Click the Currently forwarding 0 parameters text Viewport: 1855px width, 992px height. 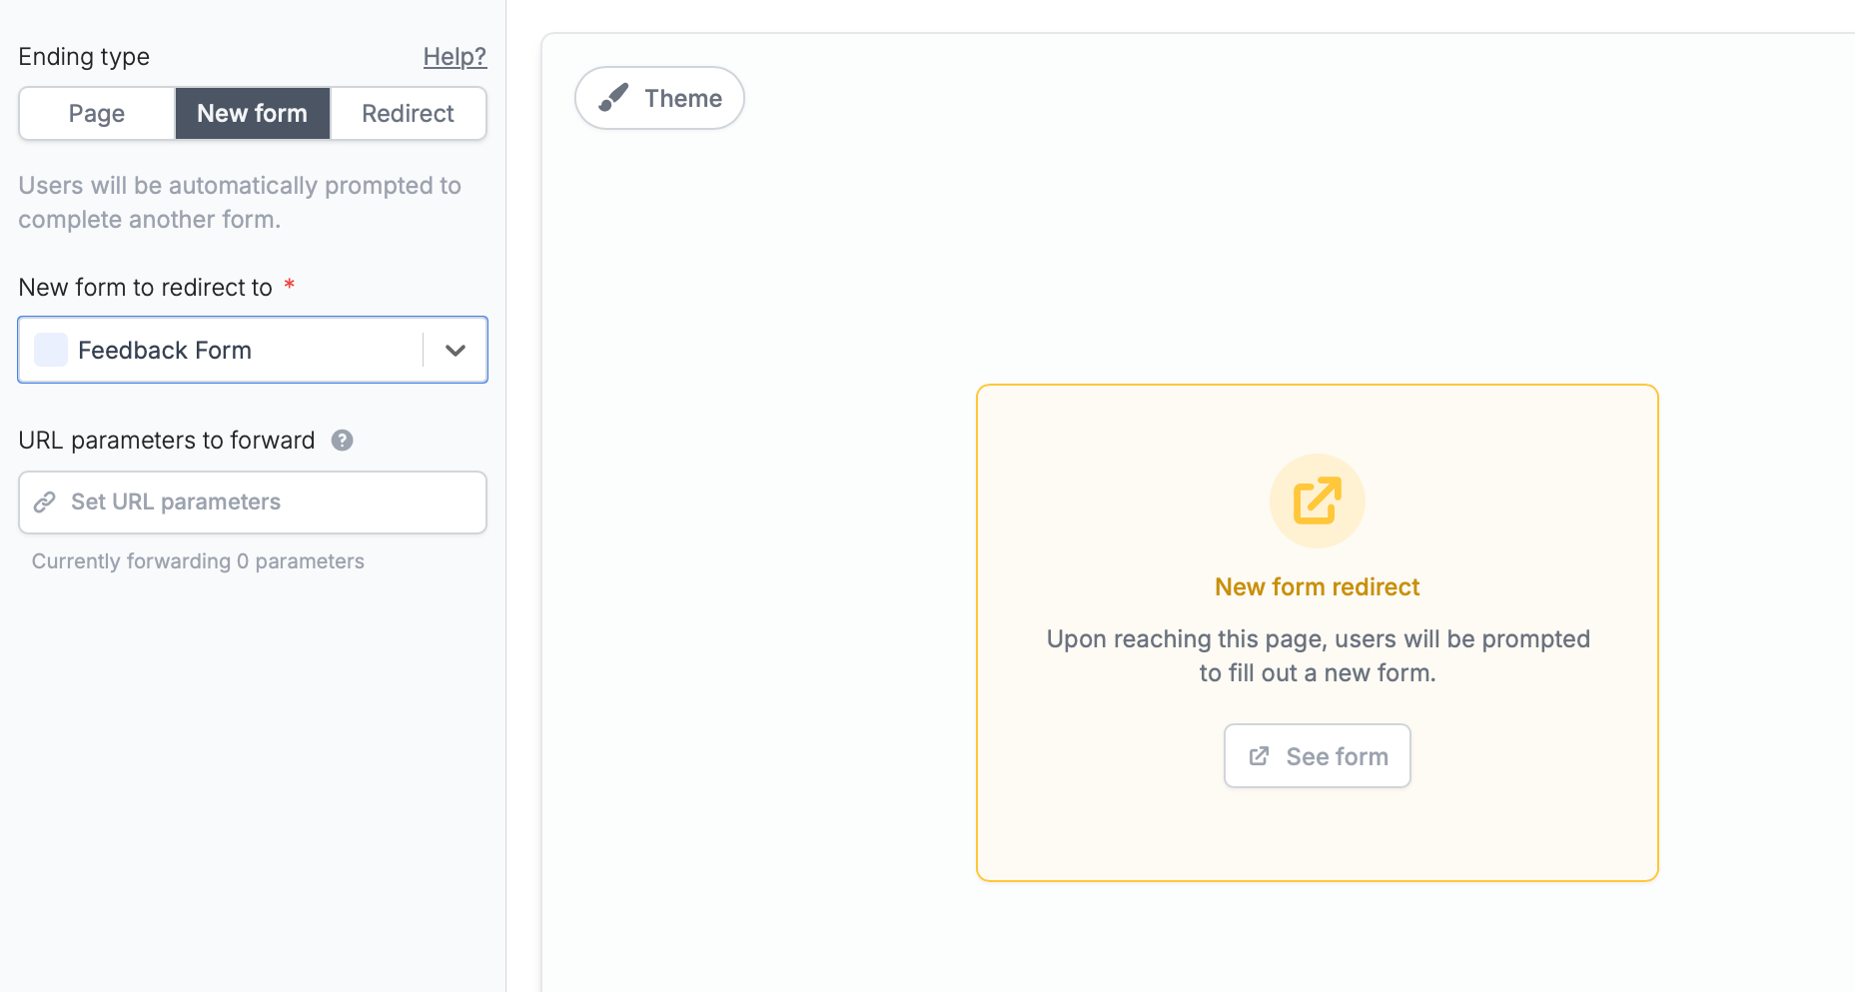click(x=198, y=561)
